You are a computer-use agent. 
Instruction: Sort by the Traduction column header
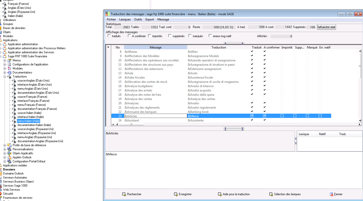click(x=219, y=47)
